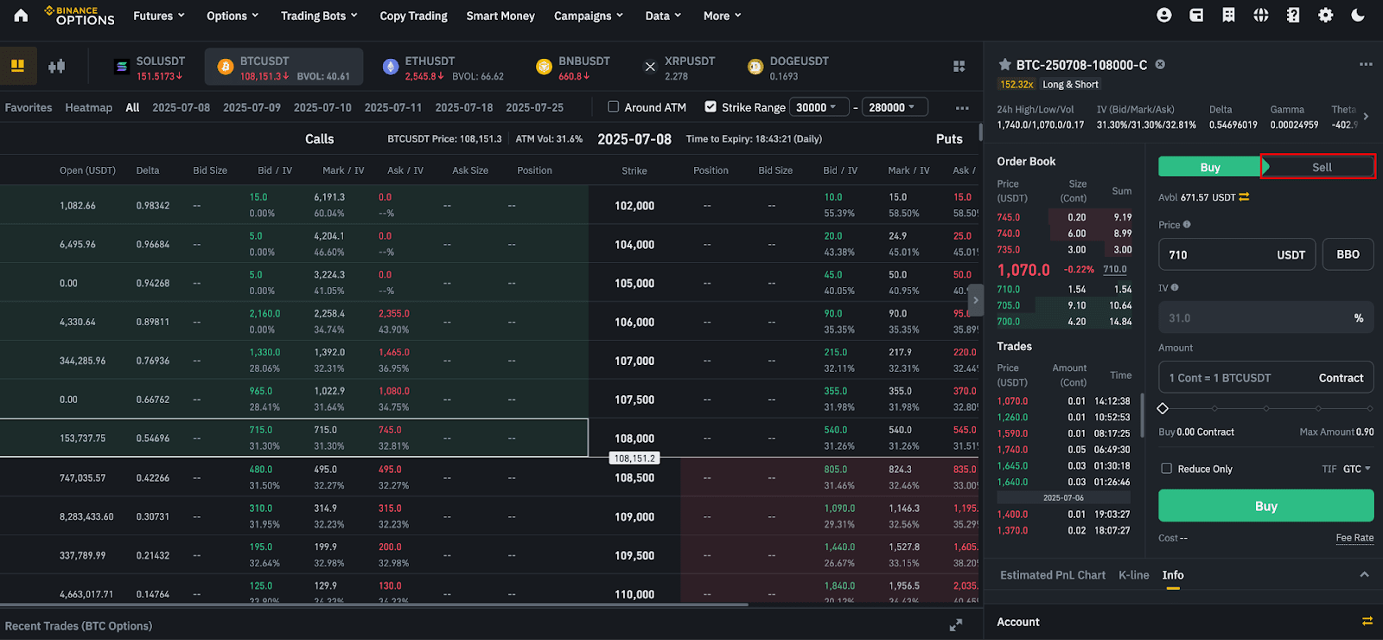Click the transfer arrows beside Avbl balance
1383x640 pixels.
coord(1245,197)
